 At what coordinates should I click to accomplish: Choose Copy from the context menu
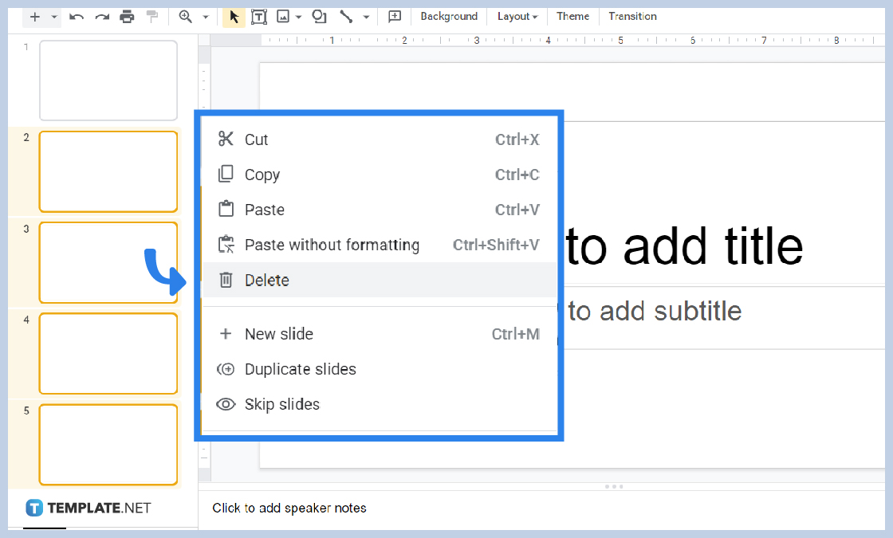pyautogui.click(x=262, y=174)
